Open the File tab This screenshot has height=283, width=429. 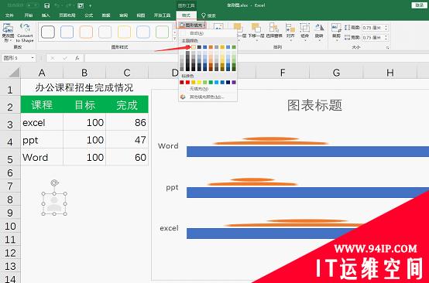tap(9, 15)
